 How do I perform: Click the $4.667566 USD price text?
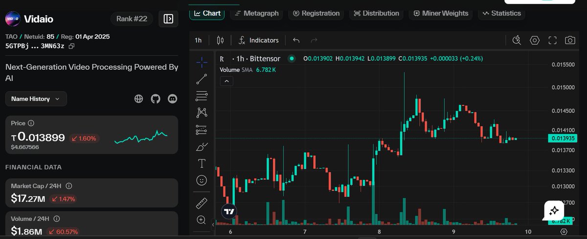point(25,147)
